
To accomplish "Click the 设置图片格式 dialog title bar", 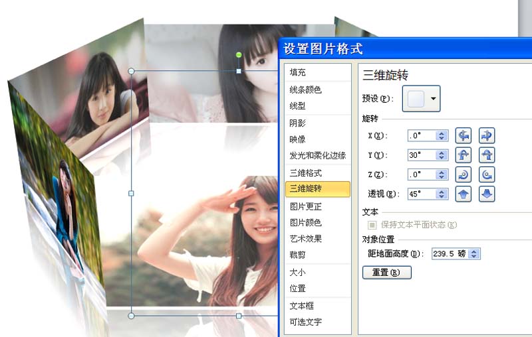I will [405, 48].
